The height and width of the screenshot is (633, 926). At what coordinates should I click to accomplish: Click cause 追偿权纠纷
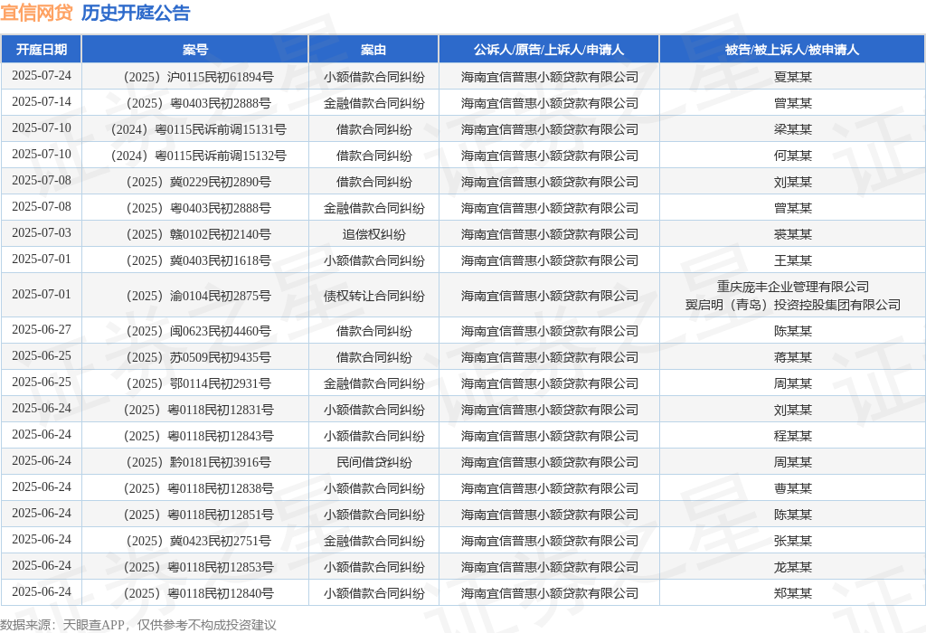tap(373, 234)
